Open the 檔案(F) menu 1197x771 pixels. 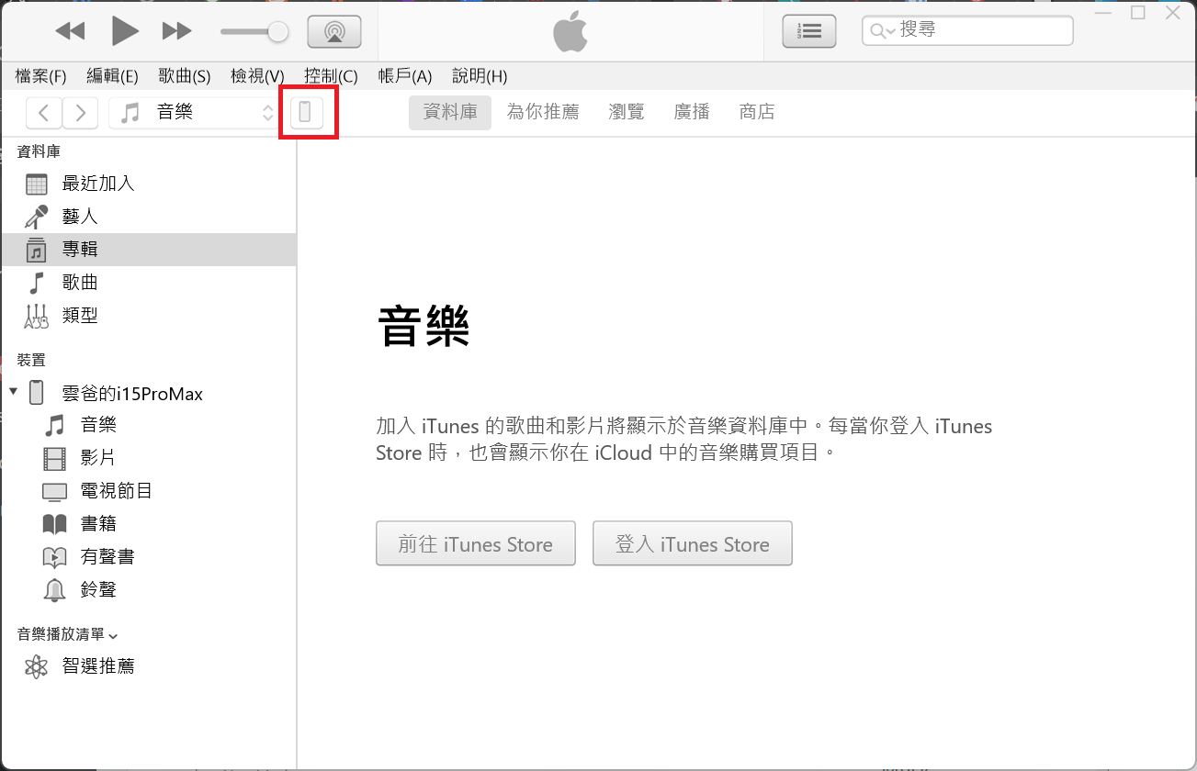[x=41, y=76]
